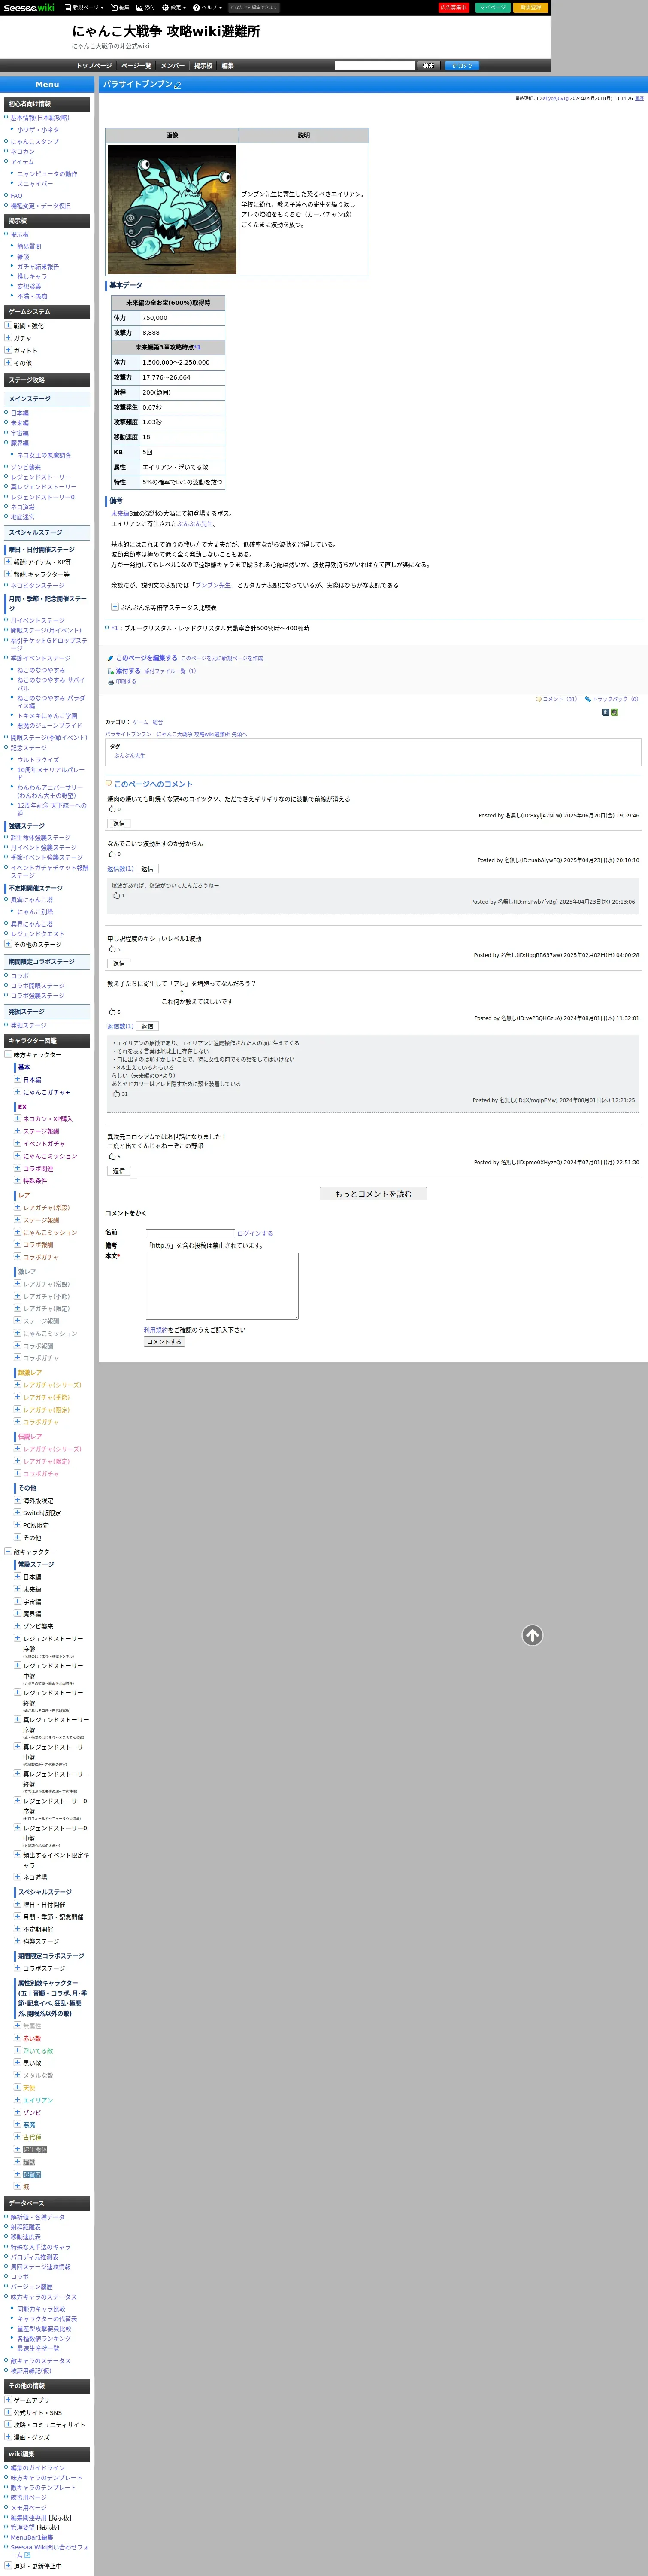Expand ゾンビ襲来 under 常設ステージ

(17, 1626)
